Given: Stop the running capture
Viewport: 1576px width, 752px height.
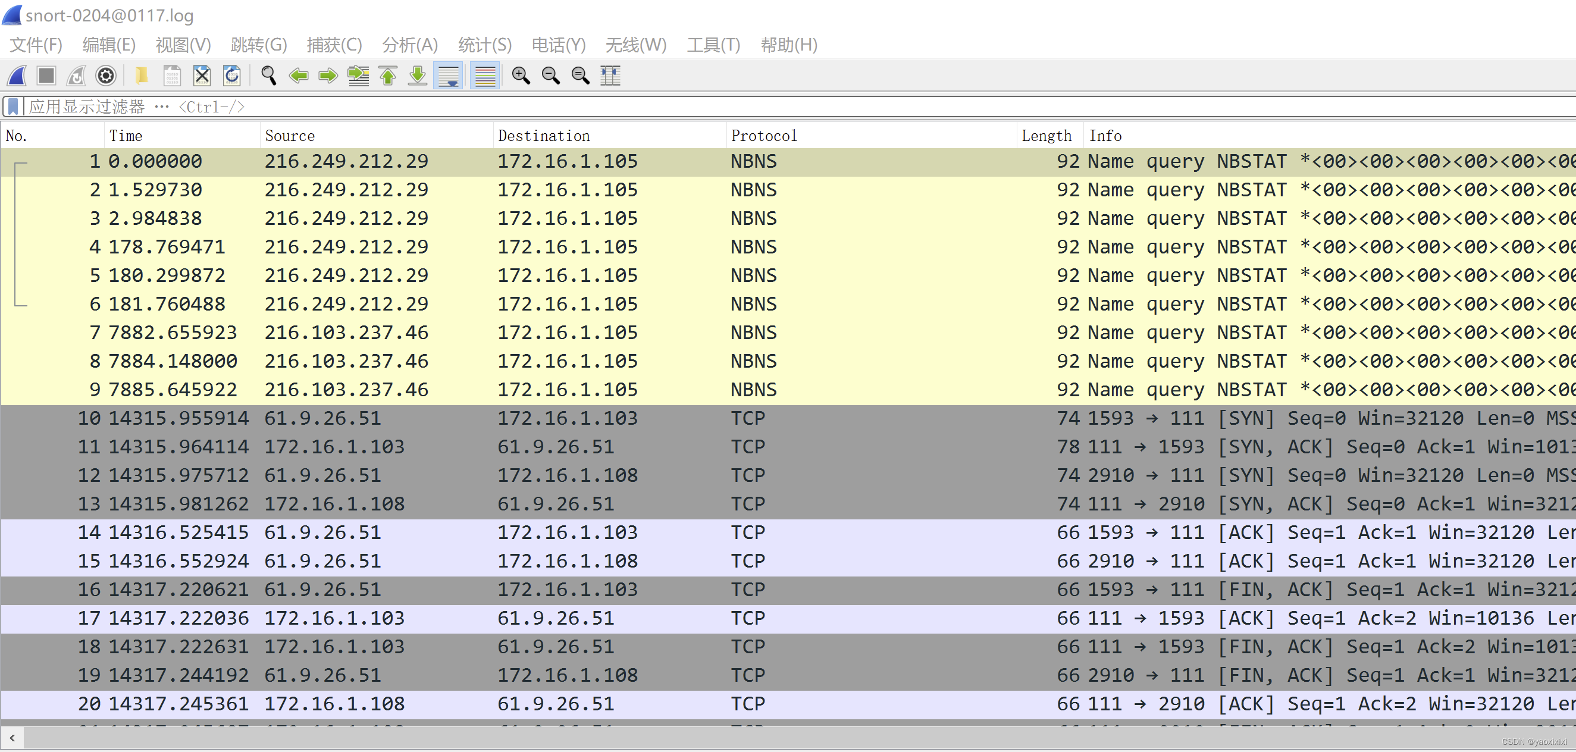Looking at the screenshot, I should (46, 76).
